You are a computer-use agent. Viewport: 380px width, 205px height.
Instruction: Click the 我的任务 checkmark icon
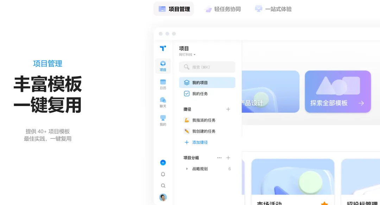186,94
